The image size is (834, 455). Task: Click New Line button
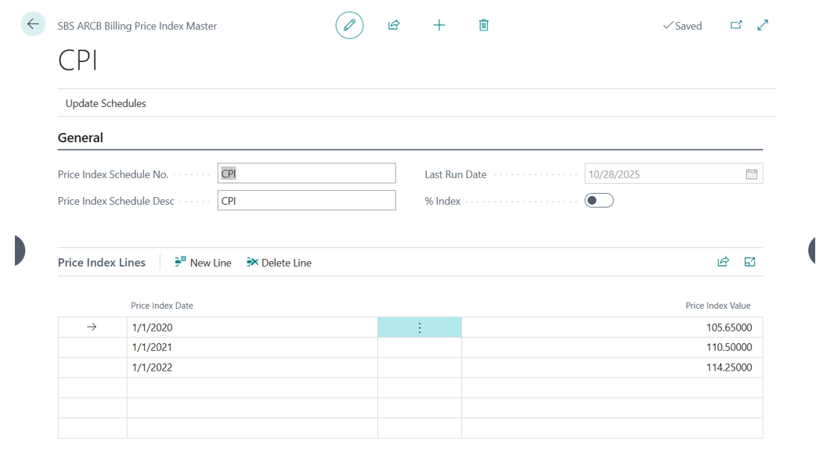tap(203, 263)
